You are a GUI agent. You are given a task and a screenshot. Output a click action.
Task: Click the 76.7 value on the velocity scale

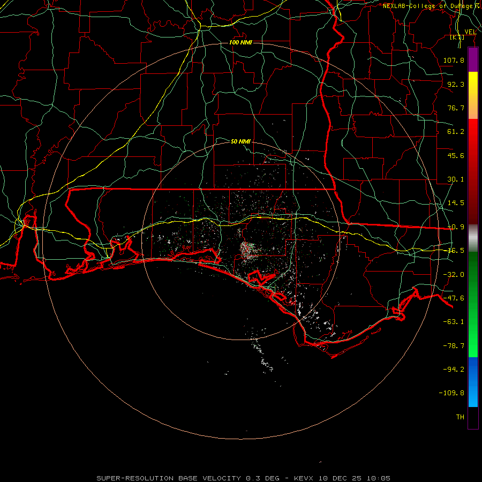pos(456,108)
